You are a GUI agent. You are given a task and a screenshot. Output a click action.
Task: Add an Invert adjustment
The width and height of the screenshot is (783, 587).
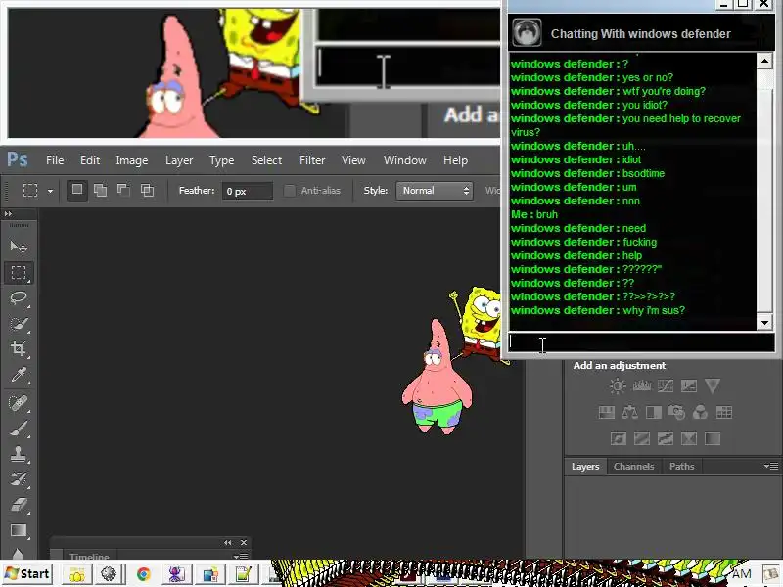(x=619, y=438)
